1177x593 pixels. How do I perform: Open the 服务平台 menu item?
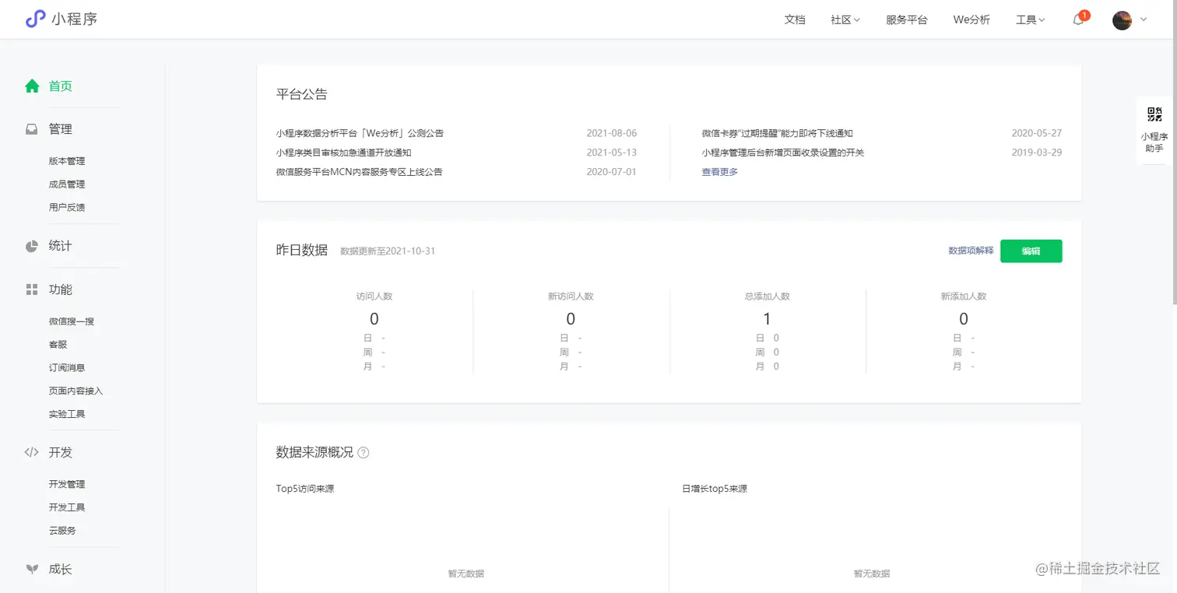pos(907,20)
